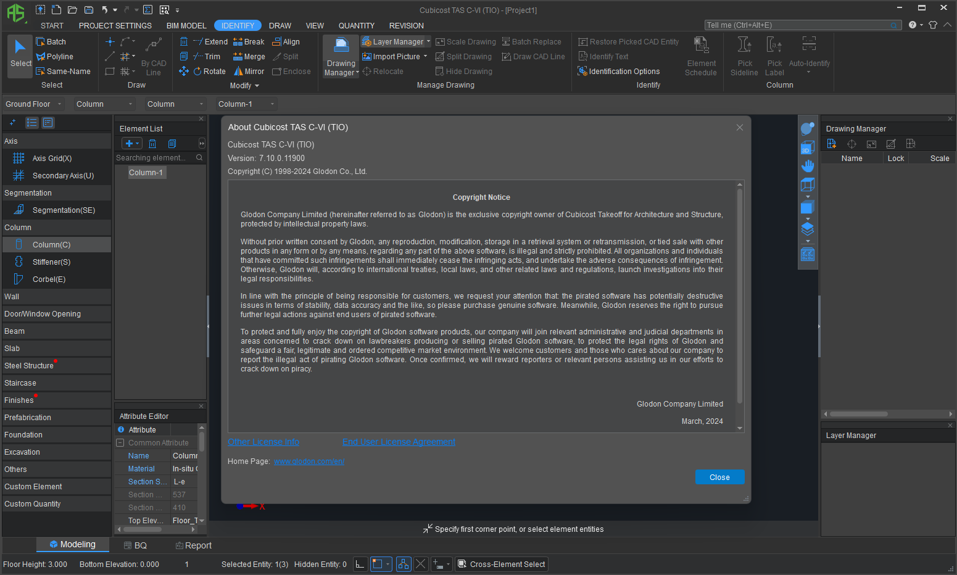
Task: Switch to the START ribbon tab
Action: tap(52, 26)
